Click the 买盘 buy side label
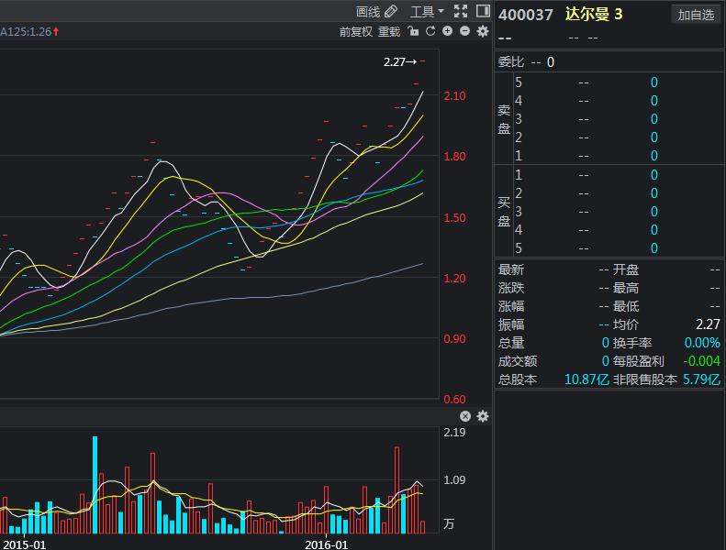This screenshot has width=726, height=550. point(504,212)
